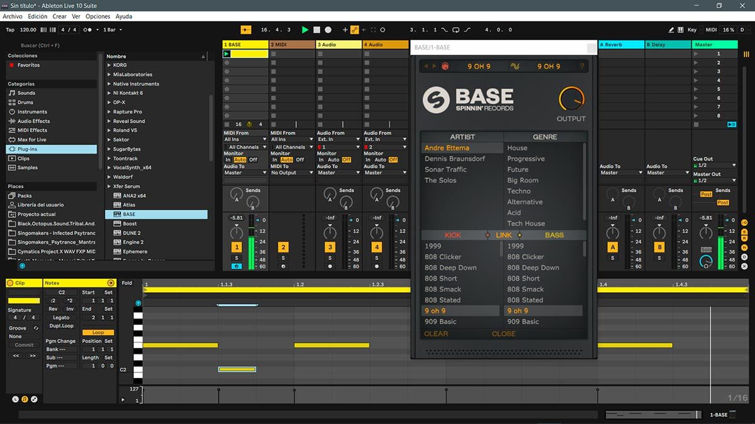This screenshot has height=424, width=755.
Task: Toggle the Follow arrow button in transport
Action: [x=246, y=30]
